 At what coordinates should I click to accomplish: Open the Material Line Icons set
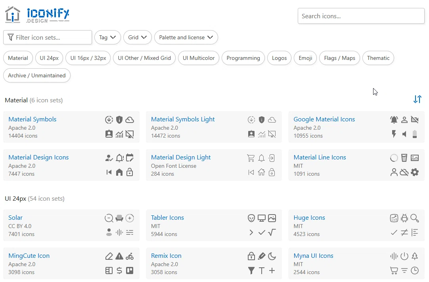tap(320, 157)
